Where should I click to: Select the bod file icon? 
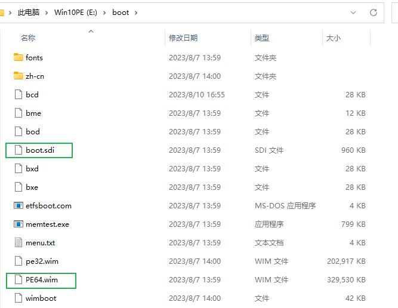coord(18,131)
